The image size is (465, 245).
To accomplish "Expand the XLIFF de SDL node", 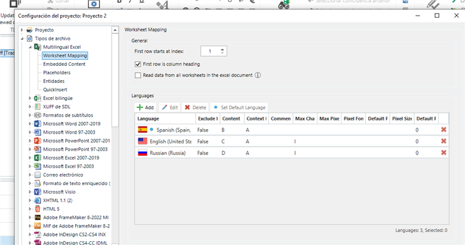I will (x=30, y=107).
